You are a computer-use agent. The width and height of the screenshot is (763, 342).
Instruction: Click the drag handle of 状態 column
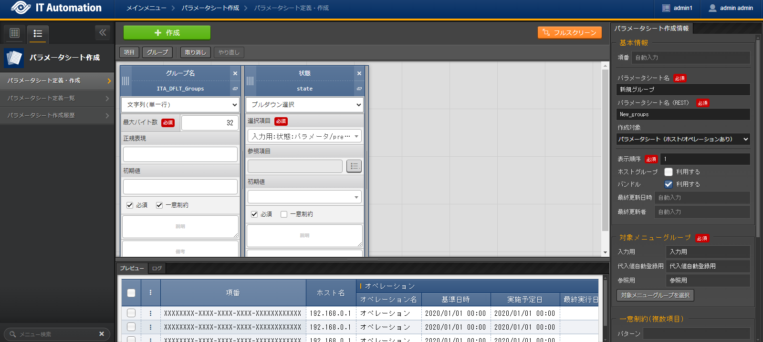(250, 81)
